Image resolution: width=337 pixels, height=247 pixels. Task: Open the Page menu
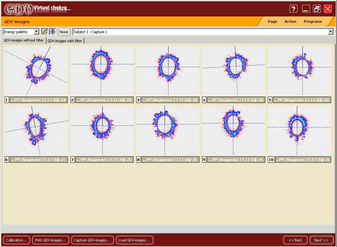point(272,22)
